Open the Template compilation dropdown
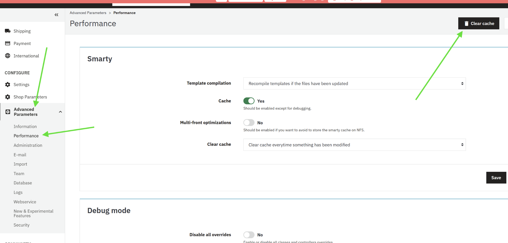Image resolution: width=508 pixels, height=243 pixels. pos(355,83)
